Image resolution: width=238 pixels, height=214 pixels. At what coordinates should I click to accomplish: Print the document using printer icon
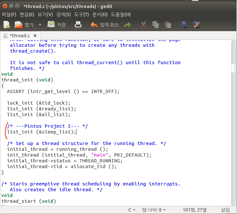tap(78, 24)
